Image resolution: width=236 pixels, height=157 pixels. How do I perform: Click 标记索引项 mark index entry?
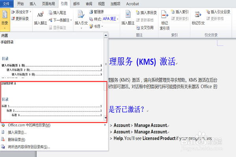tap(164, 20)
